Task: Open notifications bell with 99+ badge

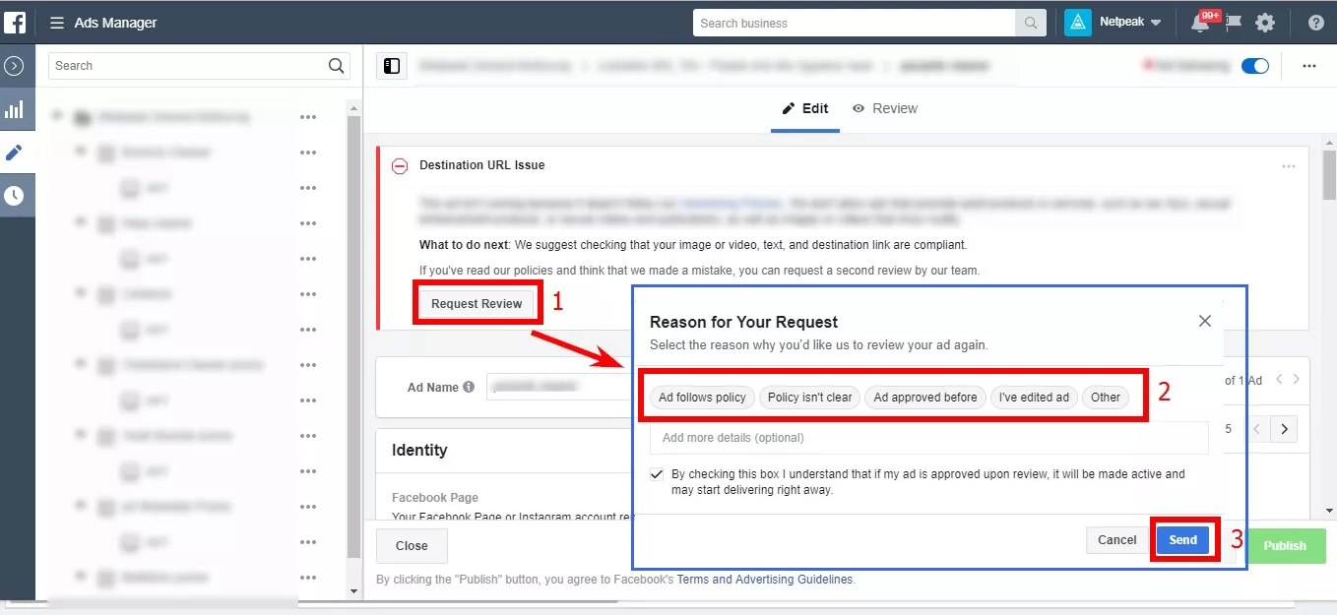Action: point(1201,23)
